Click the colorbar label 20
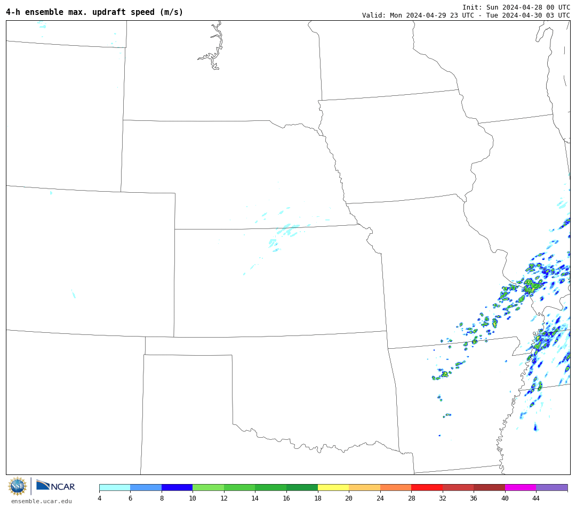This screenshot has height=508, width=576. (349, 498)
